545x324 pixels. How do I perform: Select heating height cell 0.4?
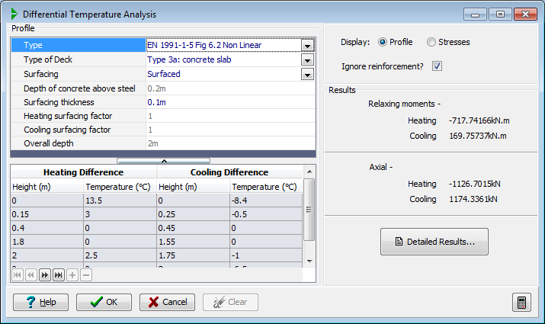click(x=47, y=228)
